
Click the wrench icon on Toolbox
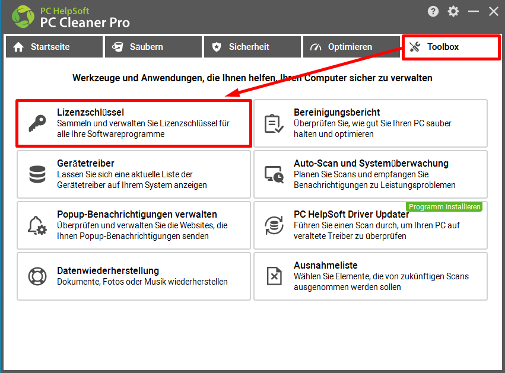pyautogui.click(x=415, y=47)
